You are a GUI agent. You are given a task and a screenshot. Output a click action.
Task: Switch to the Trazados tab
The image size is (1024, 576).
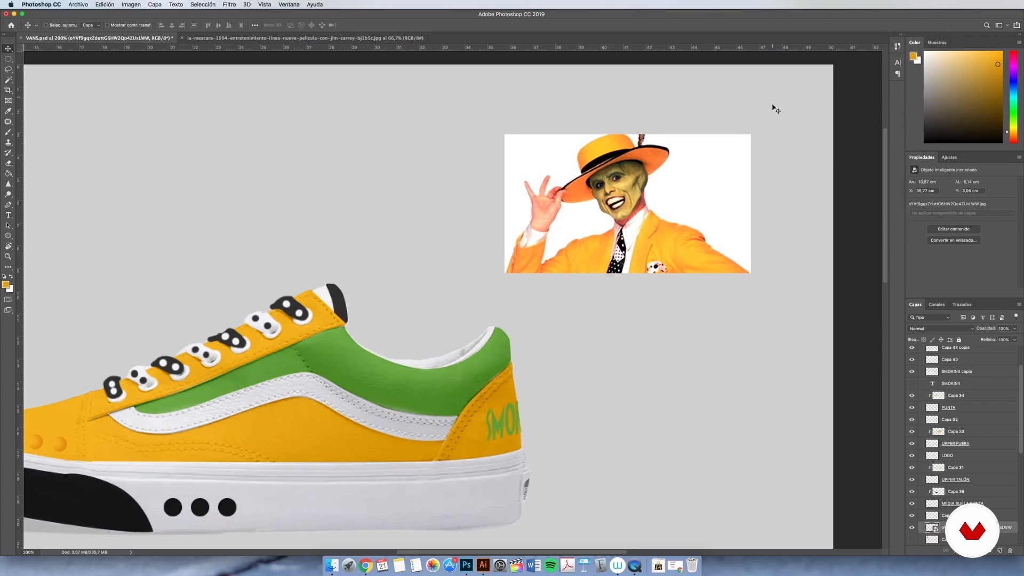click(962, 305)
